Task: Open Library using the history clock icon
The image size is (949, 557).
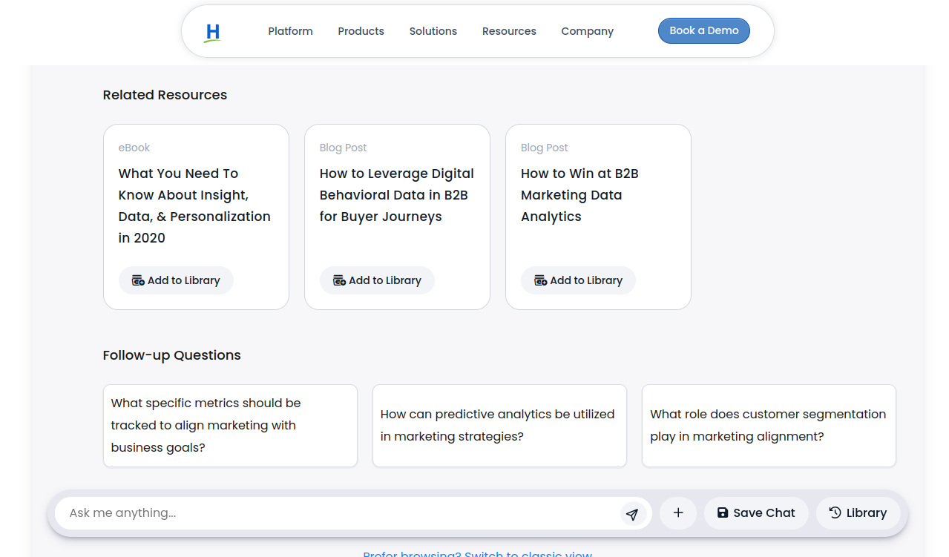Action: (835, 512)
